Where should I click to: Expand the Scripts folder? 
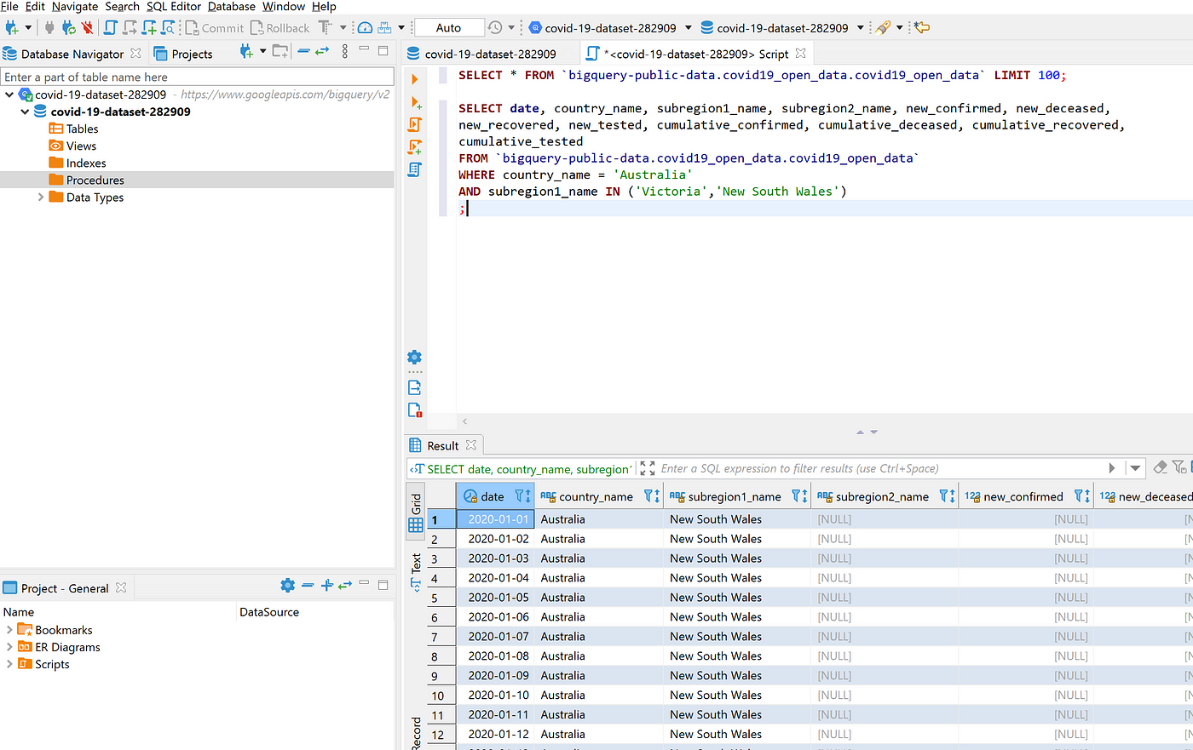pyautogui.click(x=9, y=664)
